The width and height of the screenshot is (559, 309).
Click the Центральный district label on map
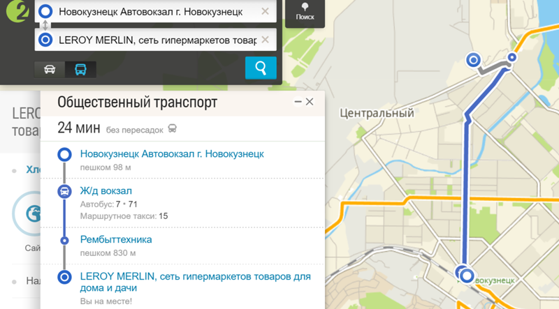tap(377, 113)
